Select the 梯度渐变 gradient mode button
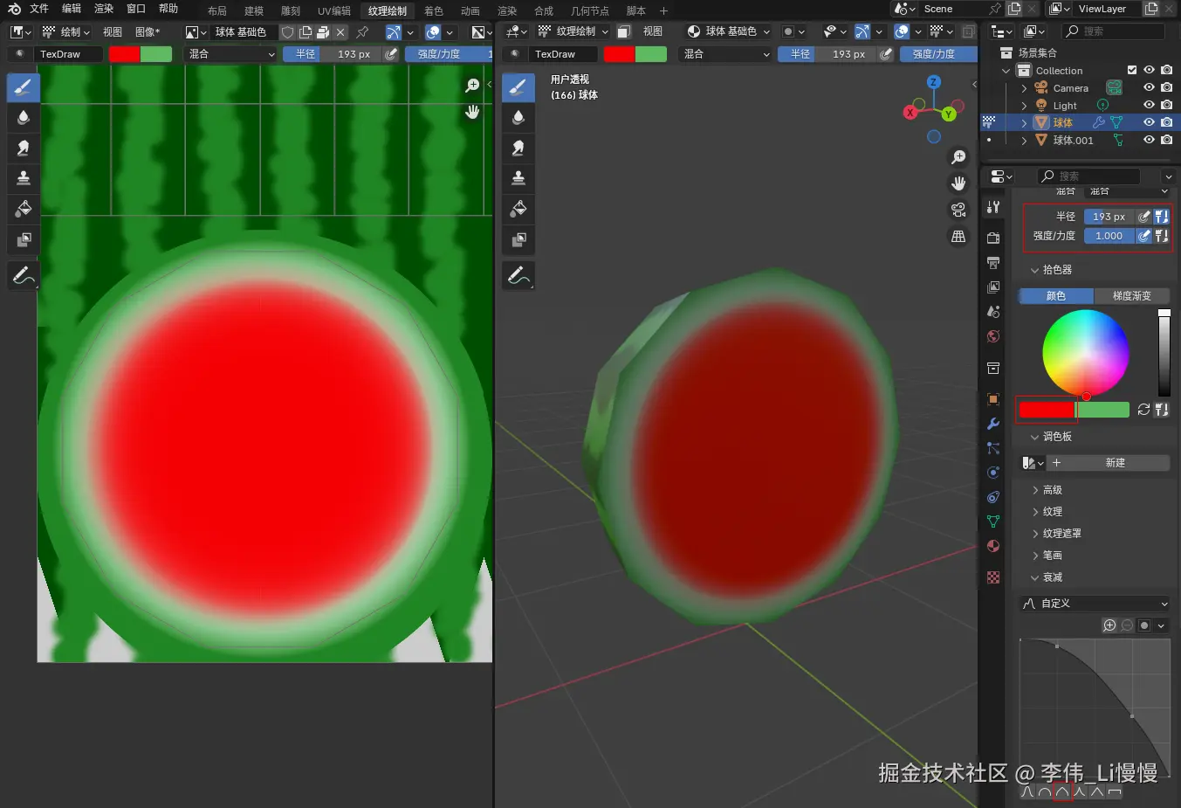This screenshot has height=808, width=1181. [x=1131, y=296]
